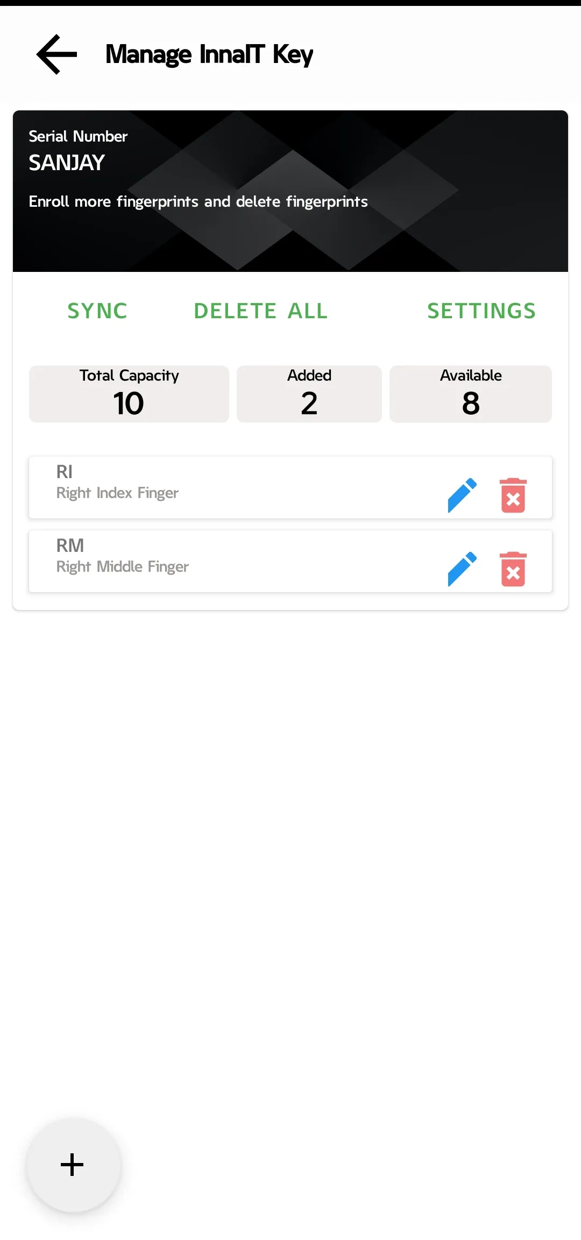Add a new fingerprint with plus button
The height and width of the screenshot is (1240, 581).
point(73,1165)
